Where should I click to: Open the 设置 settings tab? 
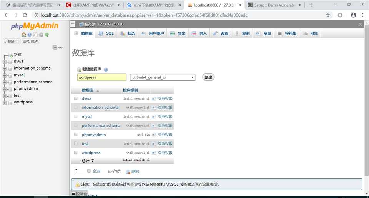(221, 33)
